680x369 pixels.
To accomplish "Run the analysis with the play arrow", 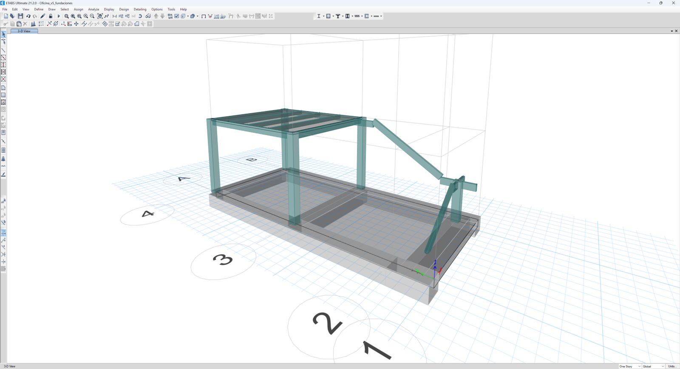I will pyautogui.click(x=59, y=16).
